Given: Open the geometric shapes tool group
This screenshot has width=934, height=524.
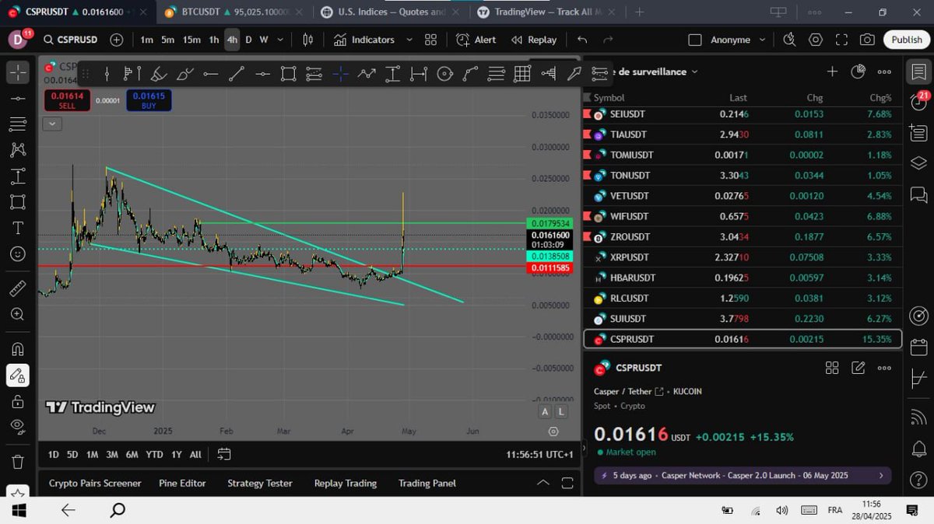Looking at the screenshot, I should coord(17,202).
